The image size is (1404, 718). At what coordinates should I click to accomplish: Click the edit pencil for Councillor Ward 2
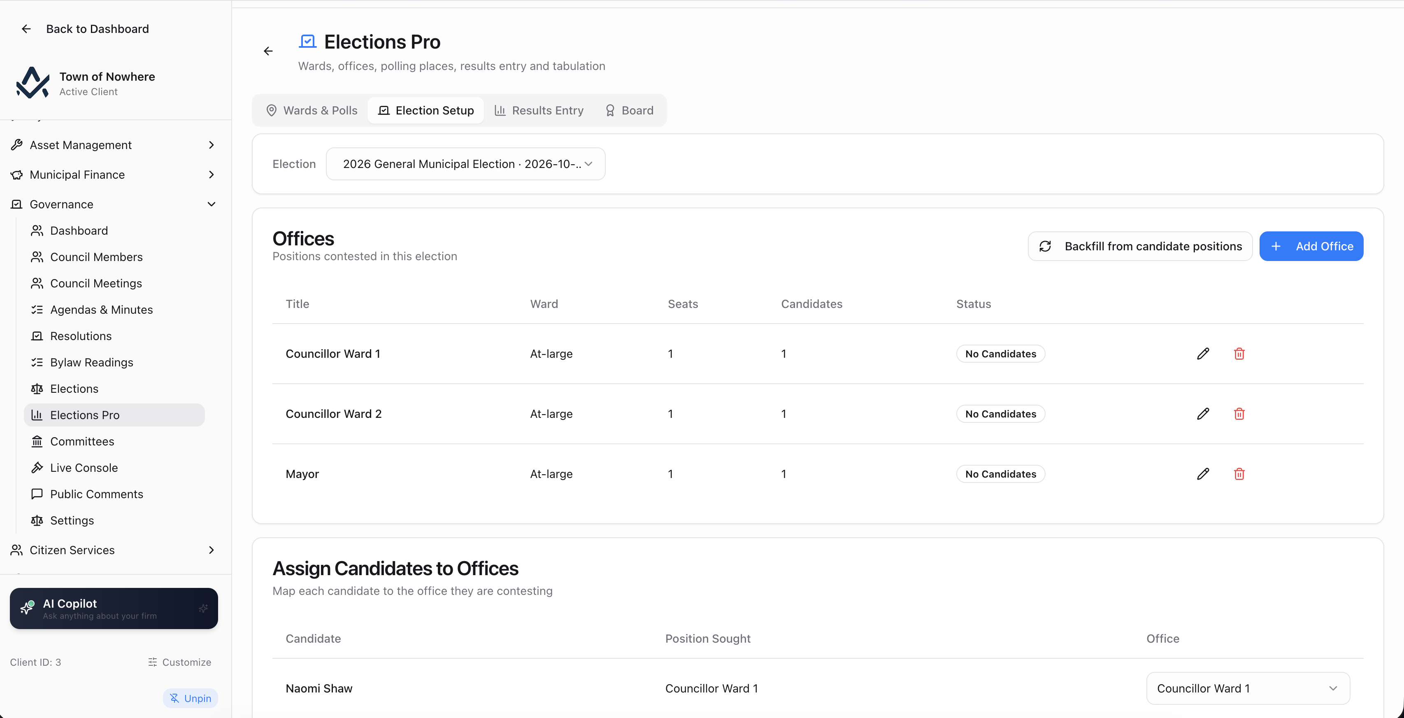[x=1203, y=414]
